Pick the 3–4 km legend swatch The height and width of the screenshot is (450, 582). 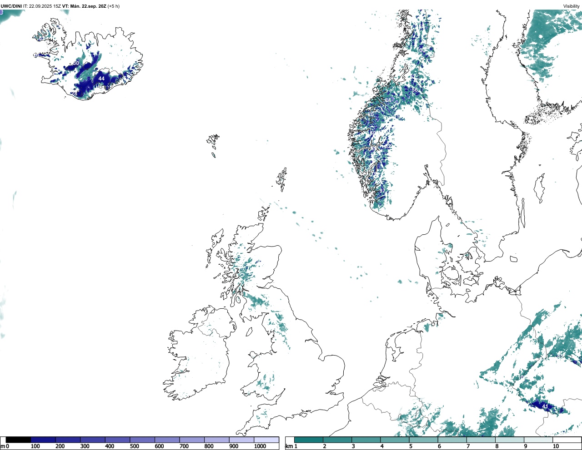[366, 440]
